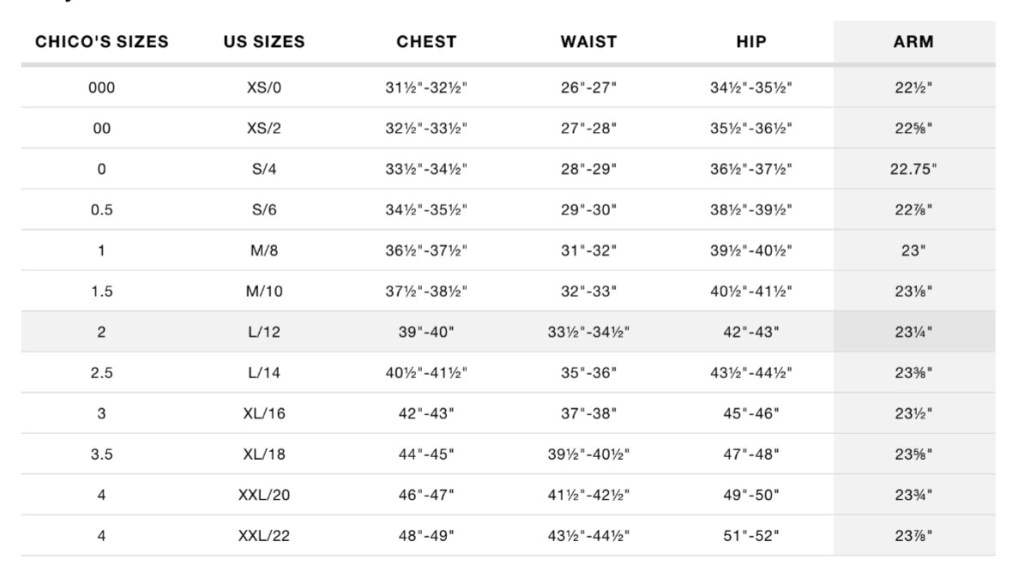Select the 22.75" arm measurement

(x=913, y=169)
